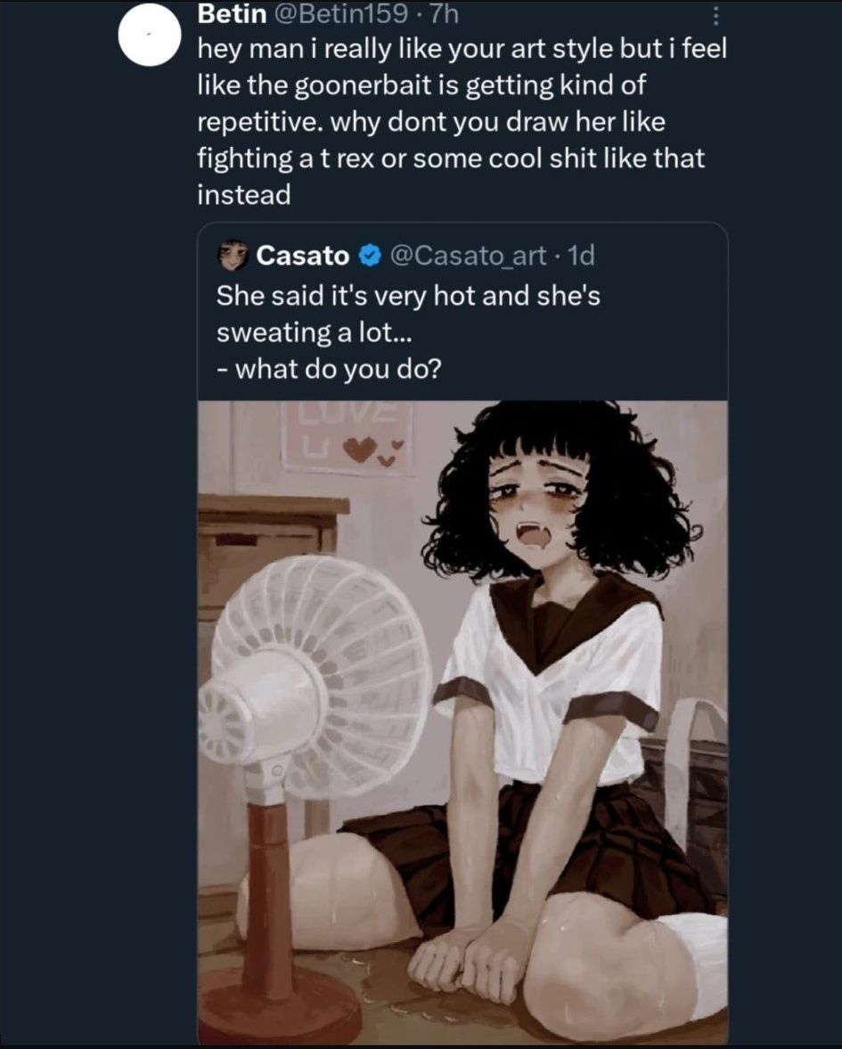Open the @Betin159 handle link
842x1049 pixels.
pyautogui.click(x=342, y=13)
